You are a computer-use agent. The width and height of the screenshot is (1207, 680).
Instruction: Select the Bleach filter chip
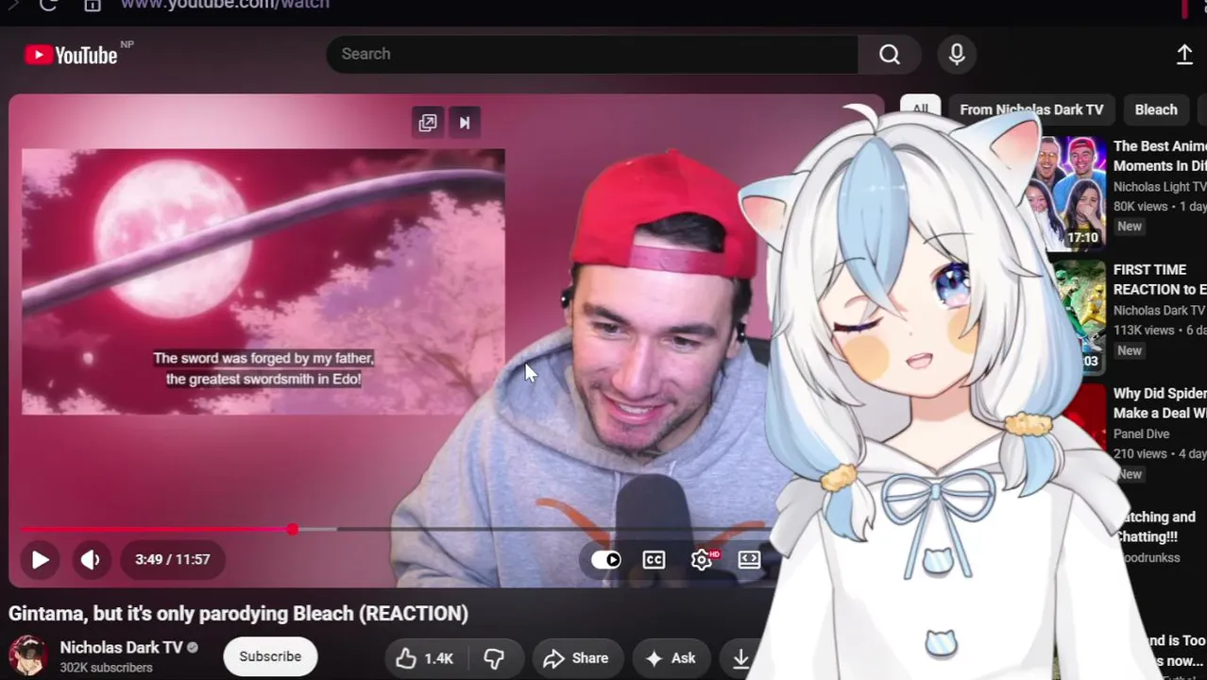[1156, 110]
